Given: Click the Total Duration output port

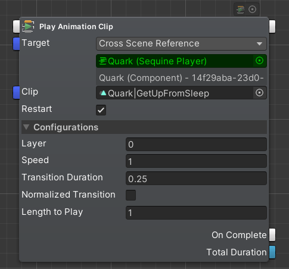Looking at the screenshot, I should (x=272, y=252).
